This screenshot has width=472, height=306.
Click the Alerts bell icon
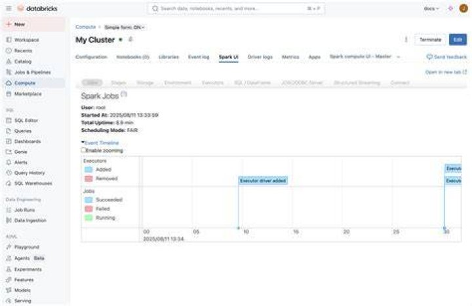coord(9,162)
